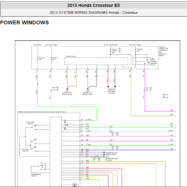Click the 'LEFT REAR SWITCH' label
187x187 pixels.
(x=25, y=150)
